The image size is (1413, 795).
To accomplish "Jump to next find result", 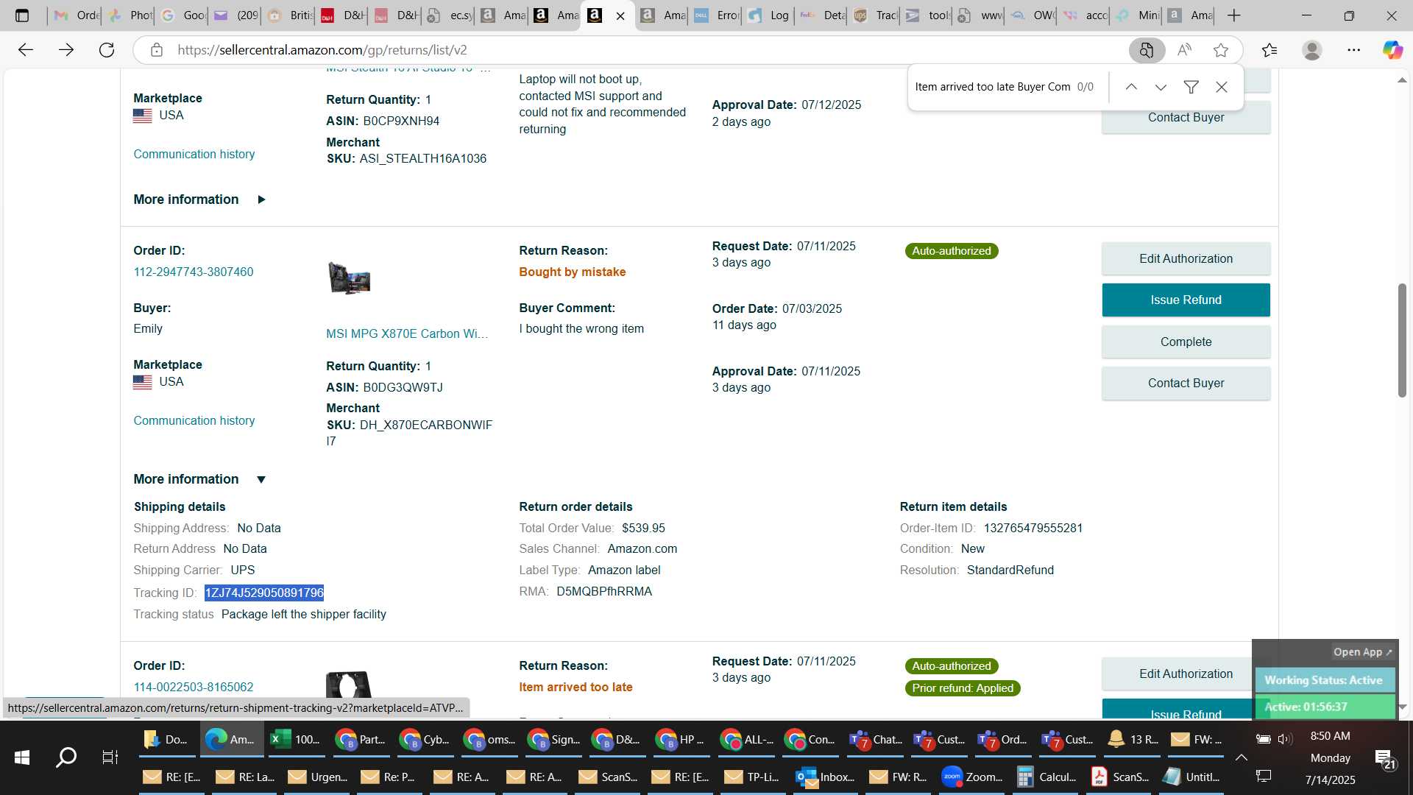I will pyautogui.click(x=1161, y=87).
